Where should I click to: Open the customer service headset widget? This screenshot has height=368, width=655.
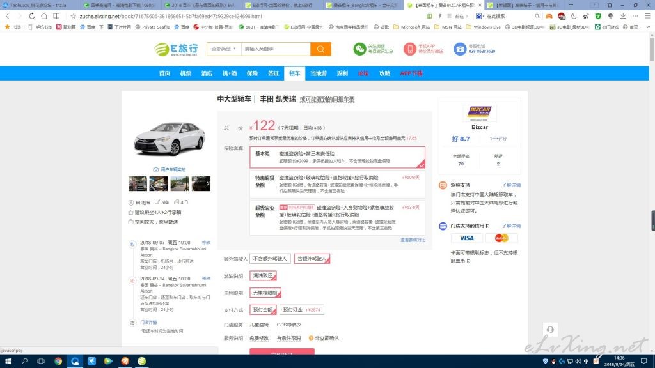click(550, 330)
